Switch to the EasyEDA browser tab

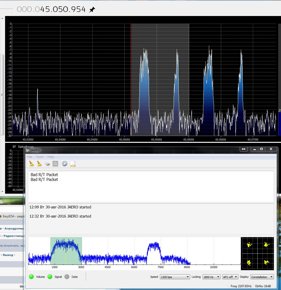coord(12,216)
